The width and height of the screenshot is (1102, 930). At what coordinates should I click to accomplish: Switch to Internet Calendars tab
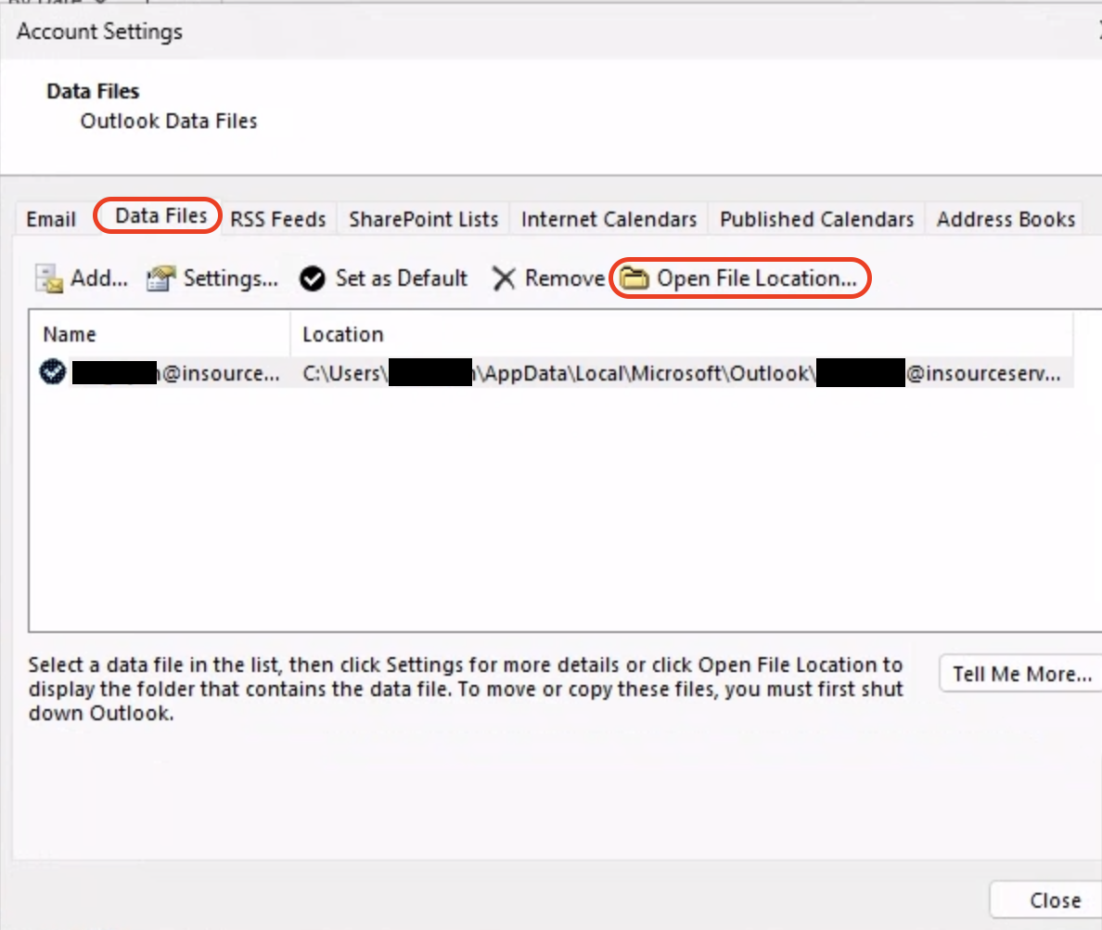(x=609, y=219)
